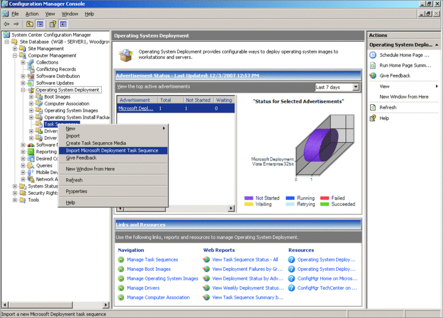Expand the Tools tree node
Viewport: 443px width, 318px height.
coord(15,200)
